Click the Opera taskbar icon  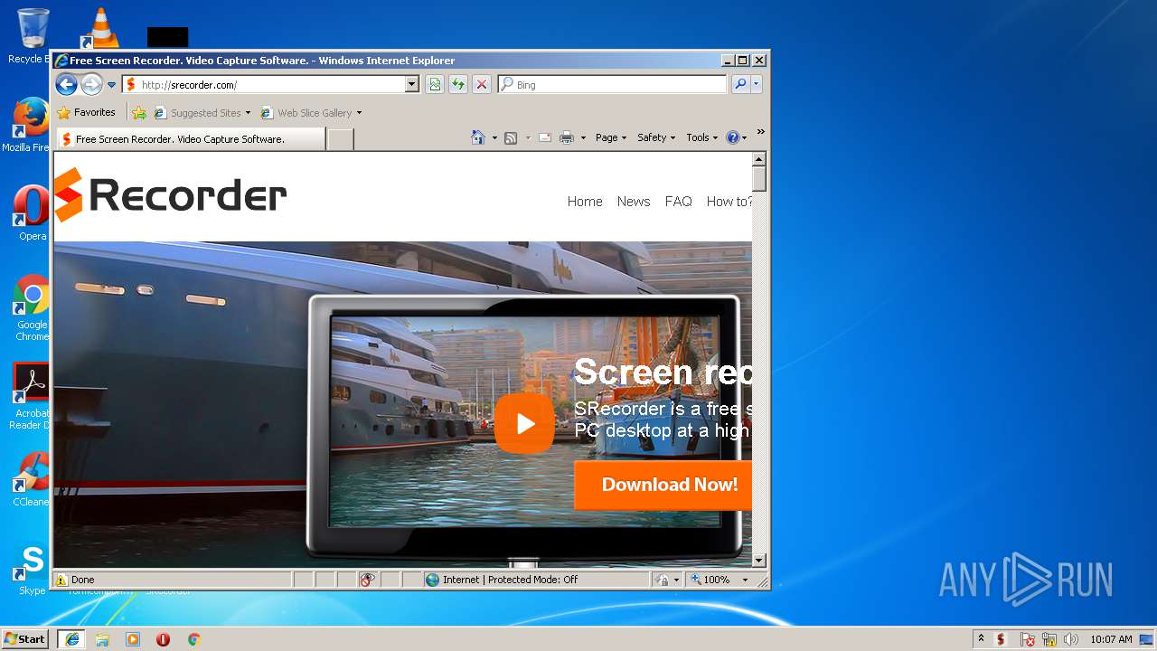pos(164,639)
